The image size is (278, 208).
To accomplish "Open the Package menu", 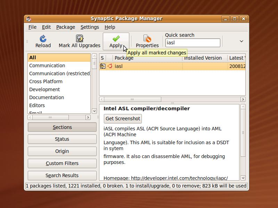I will point(66,27).
